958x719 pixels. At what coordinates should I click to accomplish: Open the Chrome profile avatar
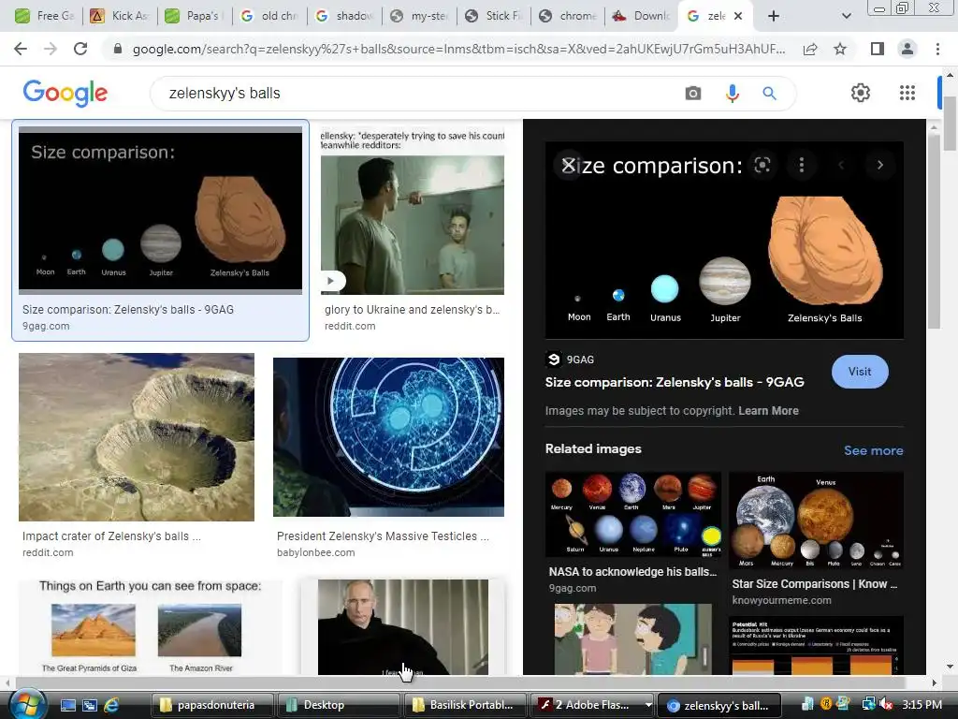click(x=907, y=49)
